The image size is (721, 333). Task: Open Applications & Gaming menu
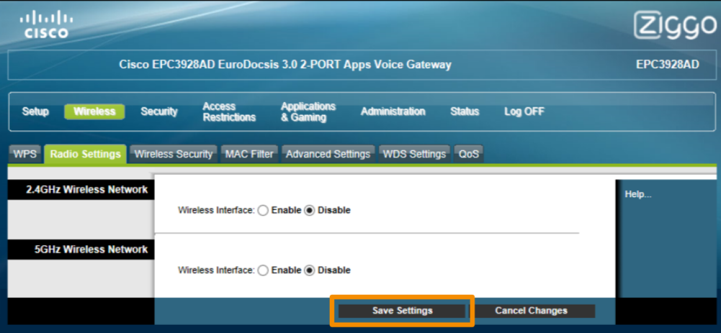(x=308, y=112)
